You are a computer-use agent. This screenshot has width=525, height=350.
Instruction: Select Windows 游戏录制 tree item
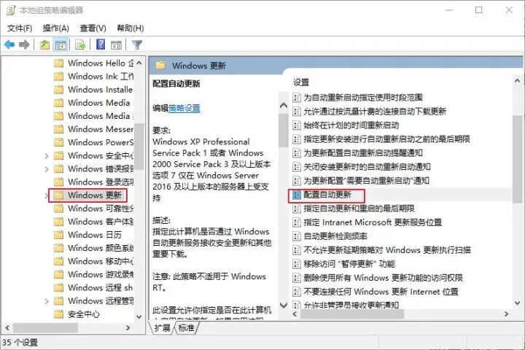click(x=101, y=274)
